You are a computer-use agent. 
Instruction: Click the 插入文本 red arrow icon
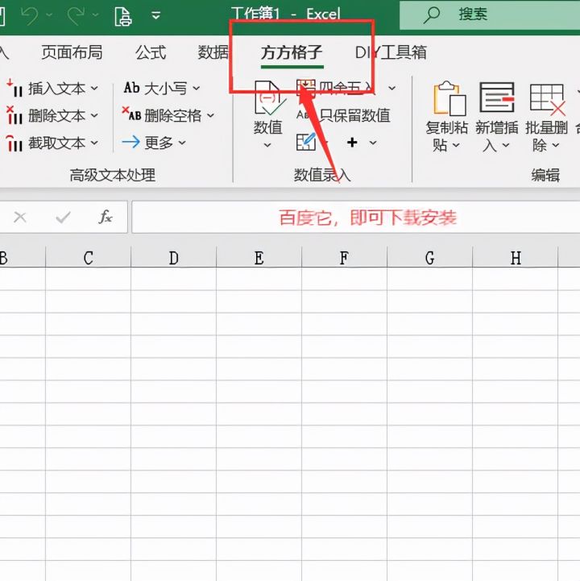(14, 88)
